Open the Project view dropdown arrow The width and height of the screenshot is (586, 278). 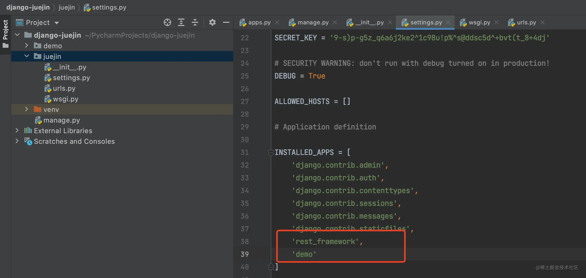[57, 23]
